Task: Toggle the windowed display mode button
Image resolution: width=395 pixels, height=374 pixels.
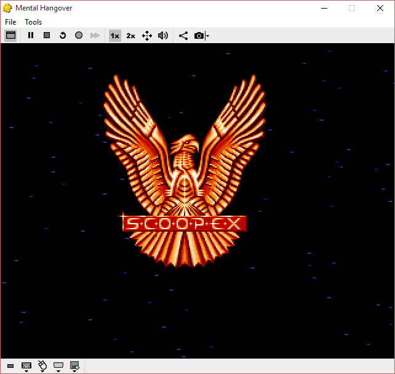Action: pyautogui.click(x=10, y=36)
